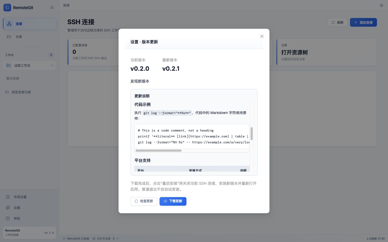This screenshot has width=388, height=242.
Task: Click the code block horizontal scrollbar
Action: pos(158,151)
